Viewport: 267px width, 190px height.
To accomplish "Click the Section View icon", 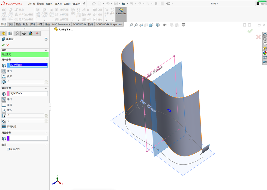I will click(146, 25).
